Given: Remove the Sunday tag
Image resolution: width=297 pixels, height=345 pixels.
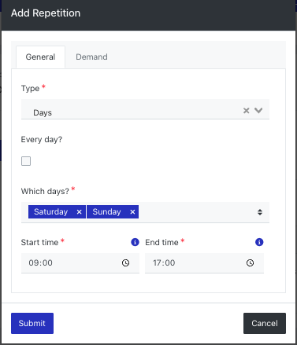Looking at the screenshot, I should 132,212.
